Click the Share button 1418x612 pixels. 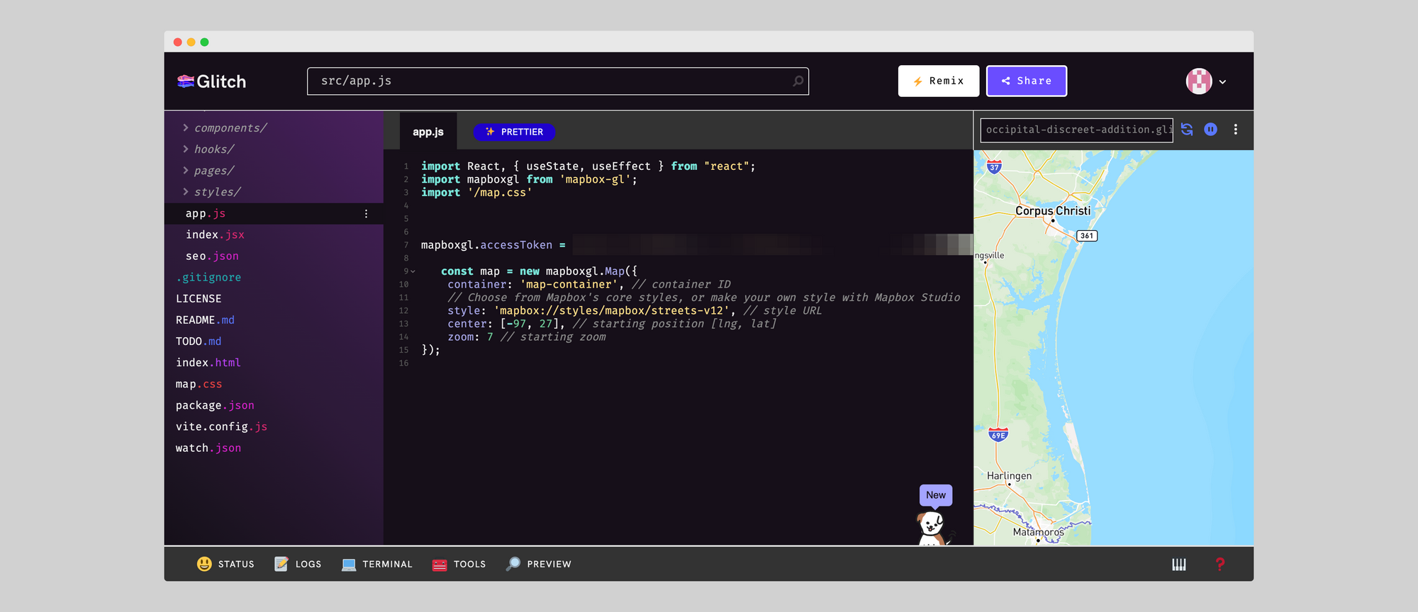(1026, 81)
